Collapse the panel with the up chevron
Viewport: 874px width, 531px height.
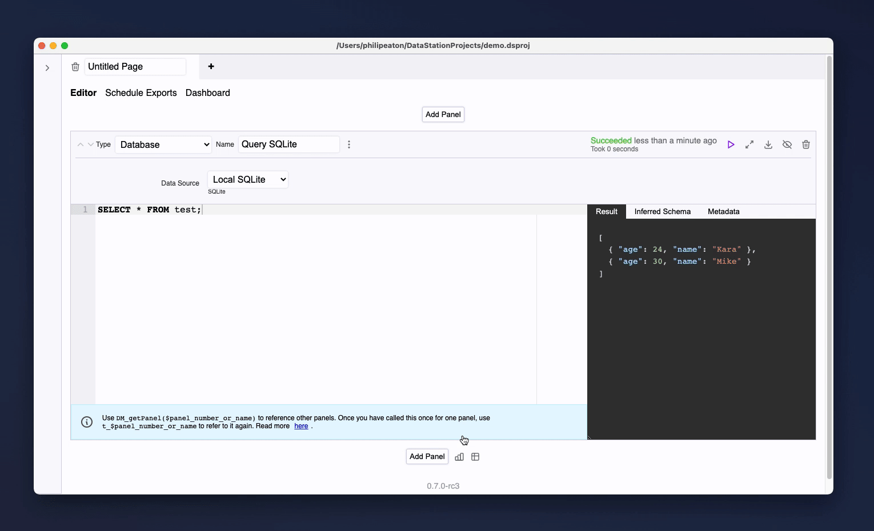point(81,144)
